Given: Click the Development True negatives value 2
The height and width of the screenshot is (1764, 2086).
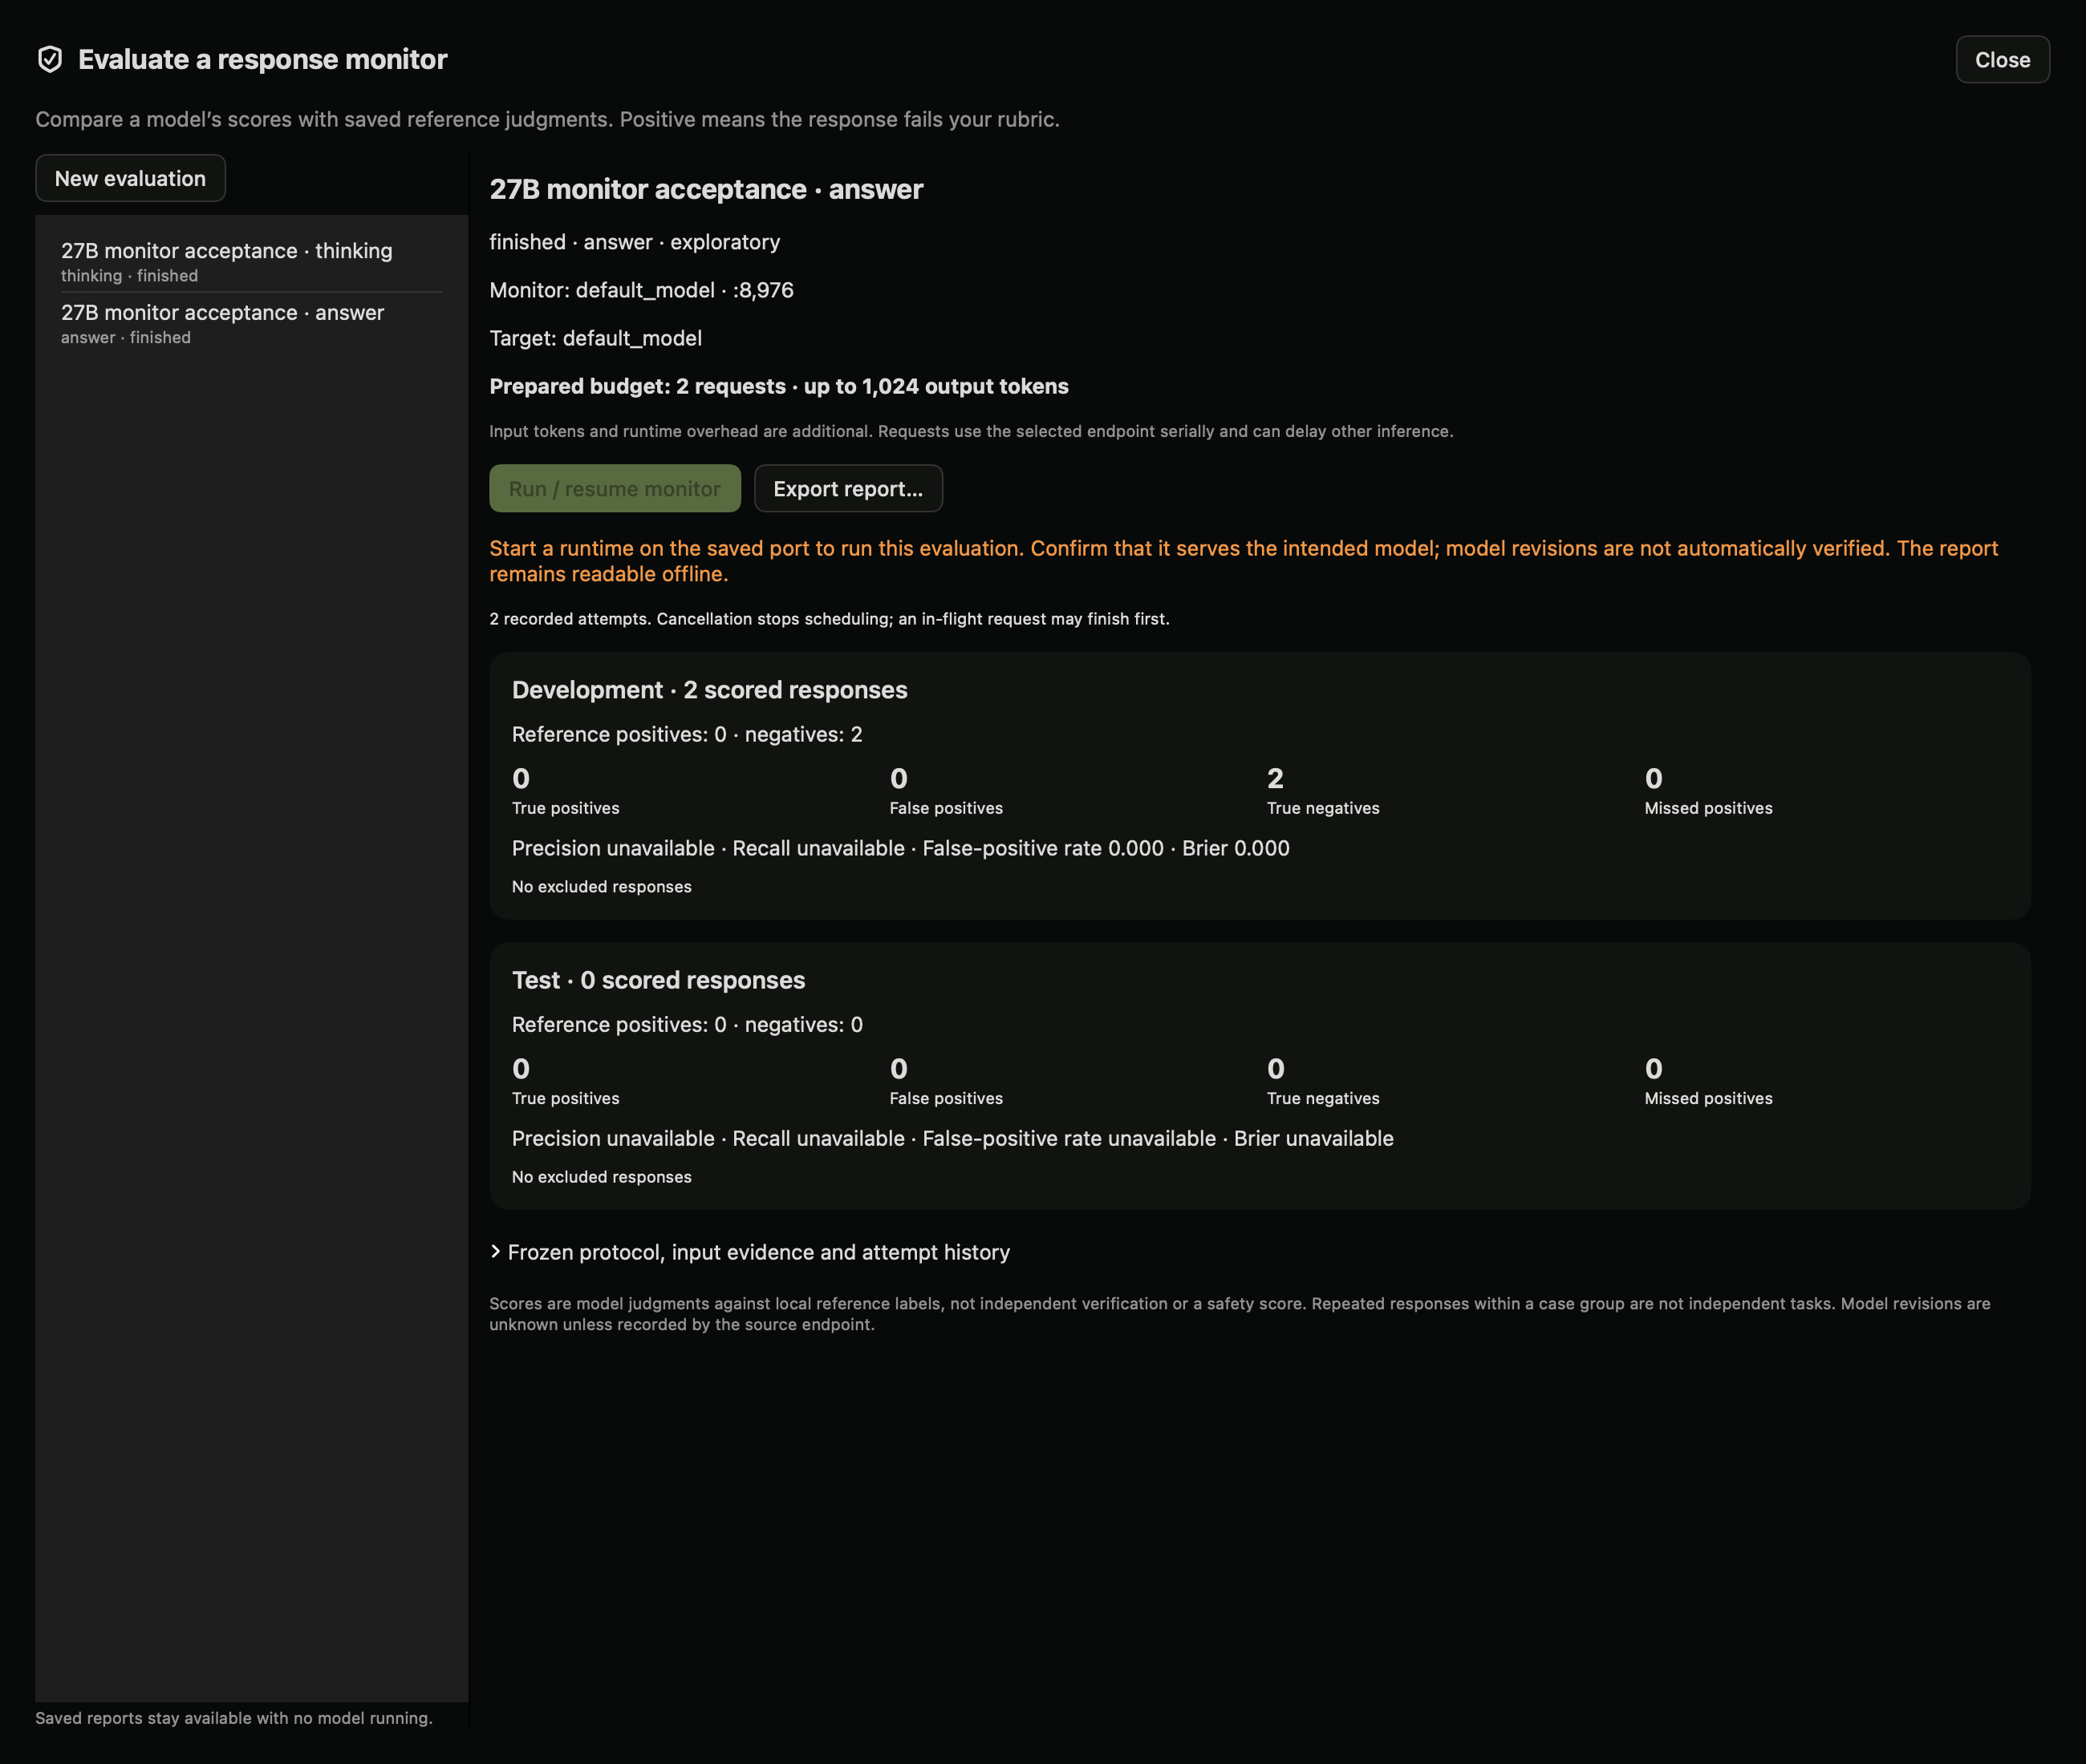Looking at the screenshot, I should (1275, 778).
